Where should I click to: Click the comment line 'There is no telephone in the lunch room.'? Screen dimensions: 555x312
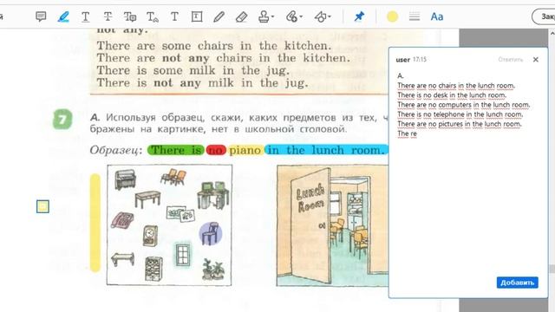click(x=460, y=114)
